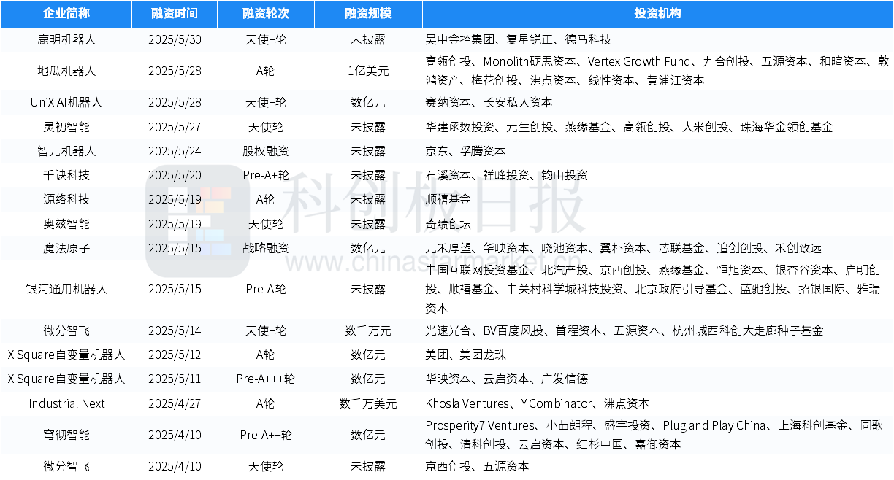Click investors 吴中金控集团、复星锐正、德马科技
The width and height of the screenshot is (894, 480).
coord(519,39)
